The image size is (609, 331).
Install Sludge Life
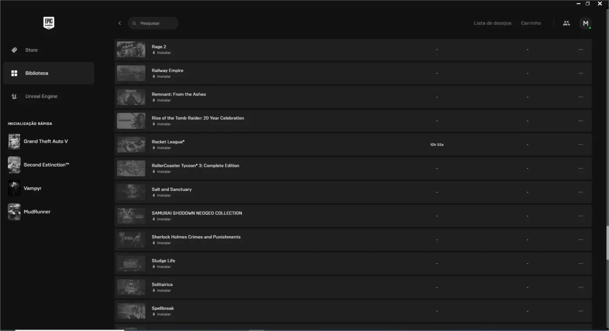tap(161, 267)
